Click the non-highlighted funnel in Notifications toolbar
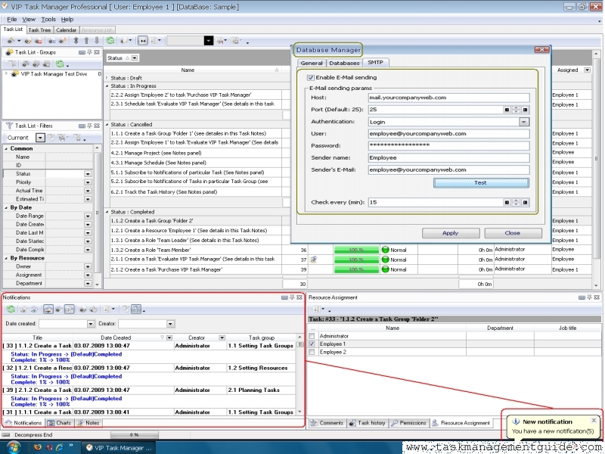This screenshot has width=605, height=454. click(x=126, y=309)
